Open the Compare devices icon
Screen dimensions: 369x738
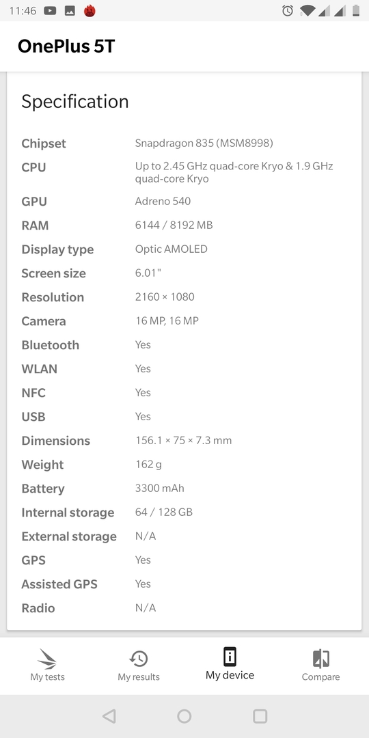(x=320, y=659)
